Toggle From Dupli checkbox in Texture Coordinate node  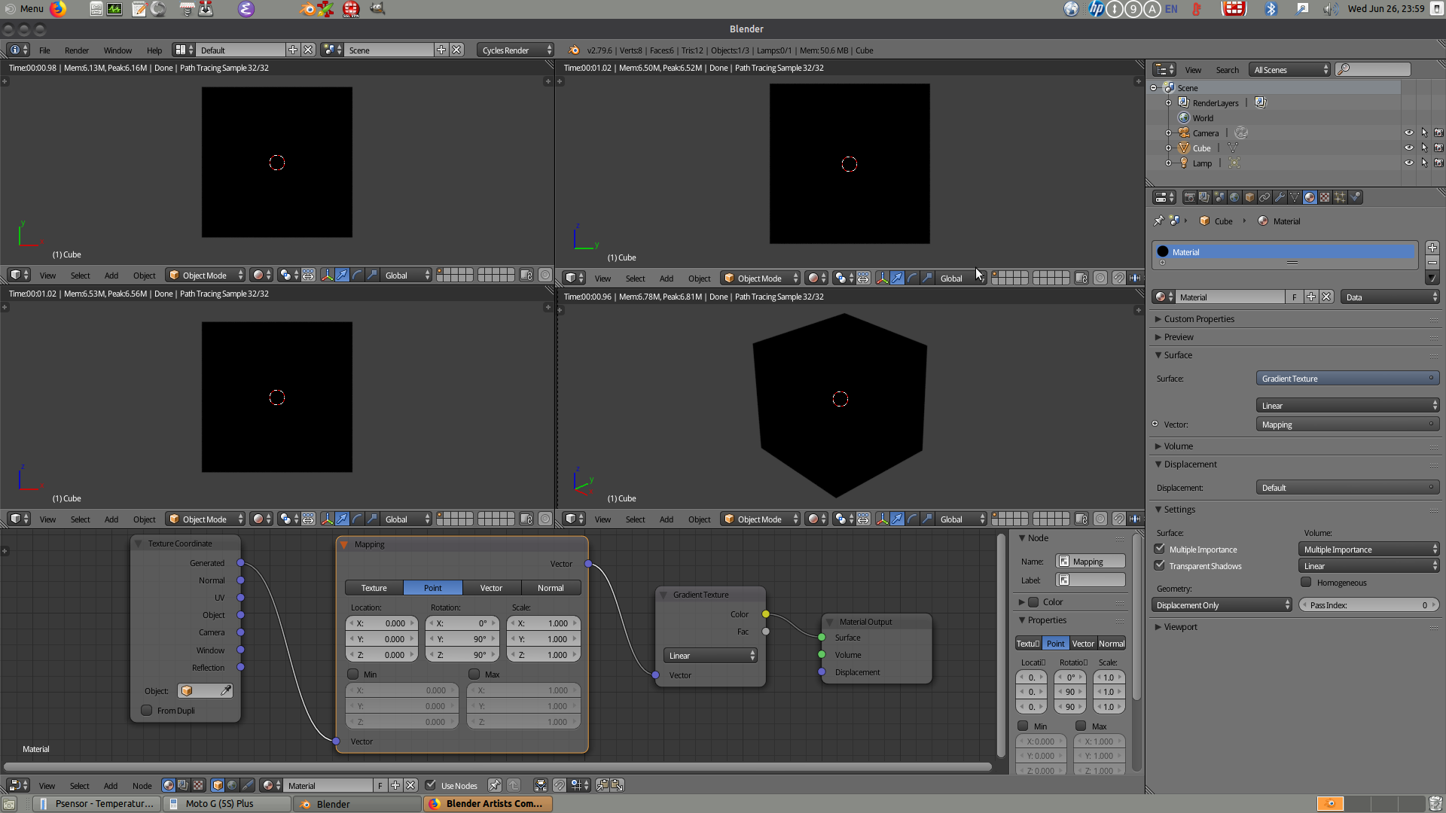click(x=147, y=711)
